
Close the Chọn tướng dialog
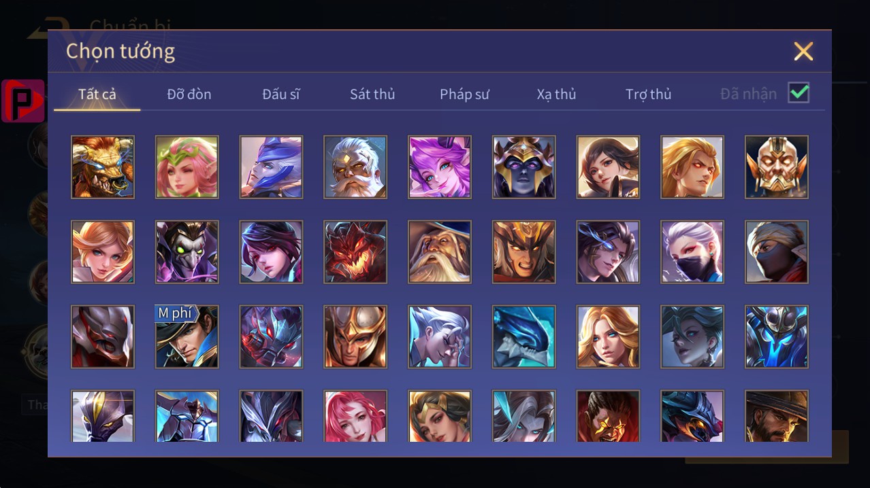pos(803,51)
